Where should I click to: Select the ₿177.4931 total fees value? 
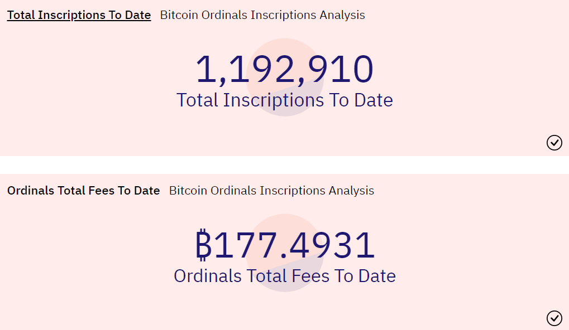284,246
